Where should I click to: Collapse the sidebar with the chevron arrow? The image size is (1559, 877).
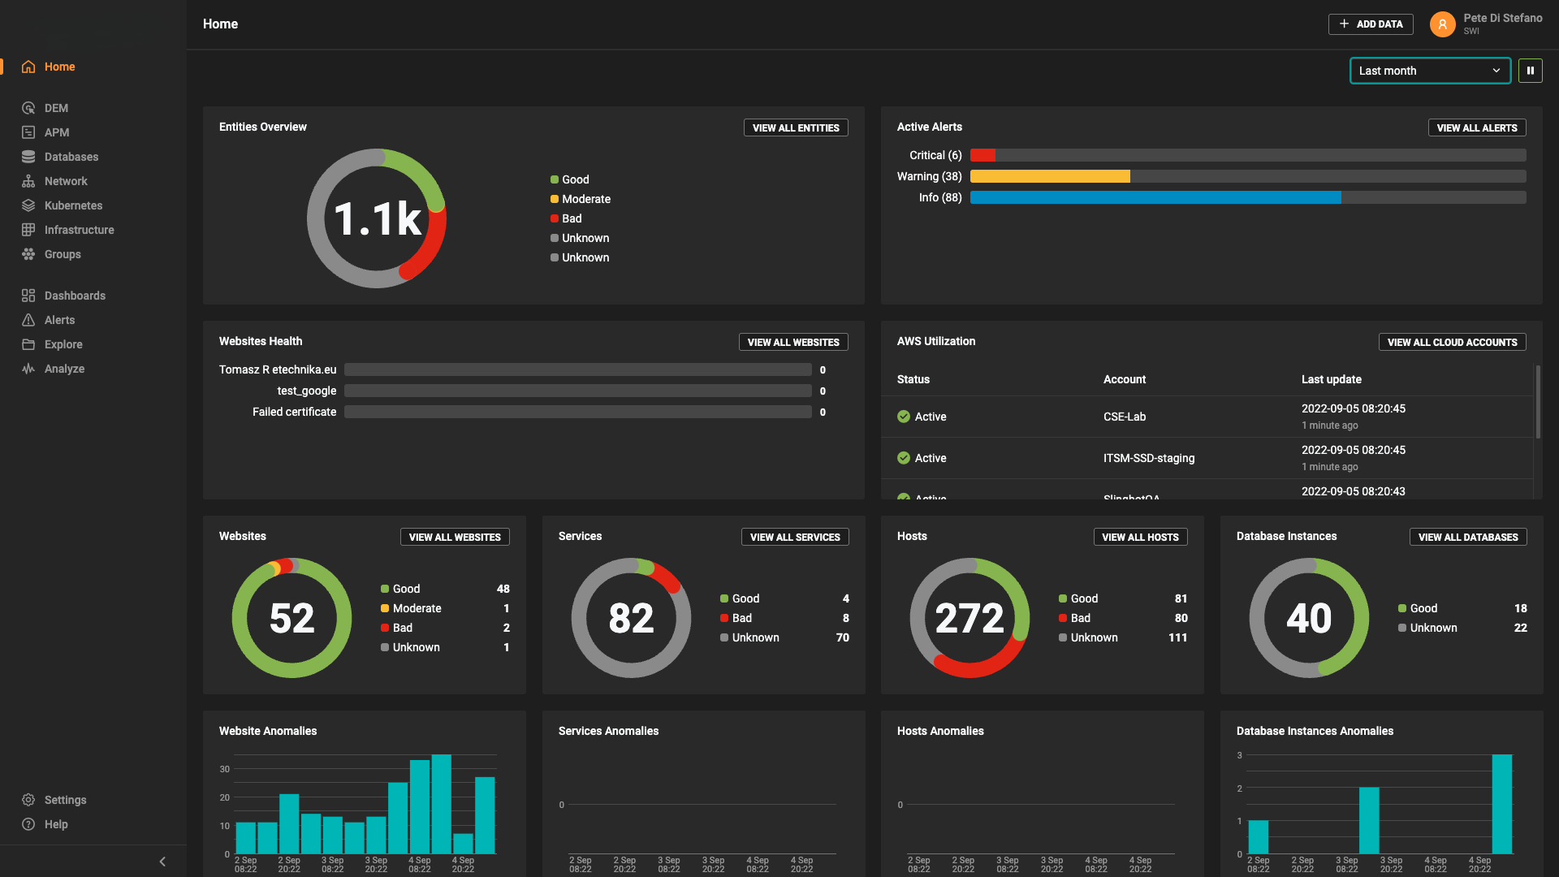pyautogui.click(x=162, y=862)
